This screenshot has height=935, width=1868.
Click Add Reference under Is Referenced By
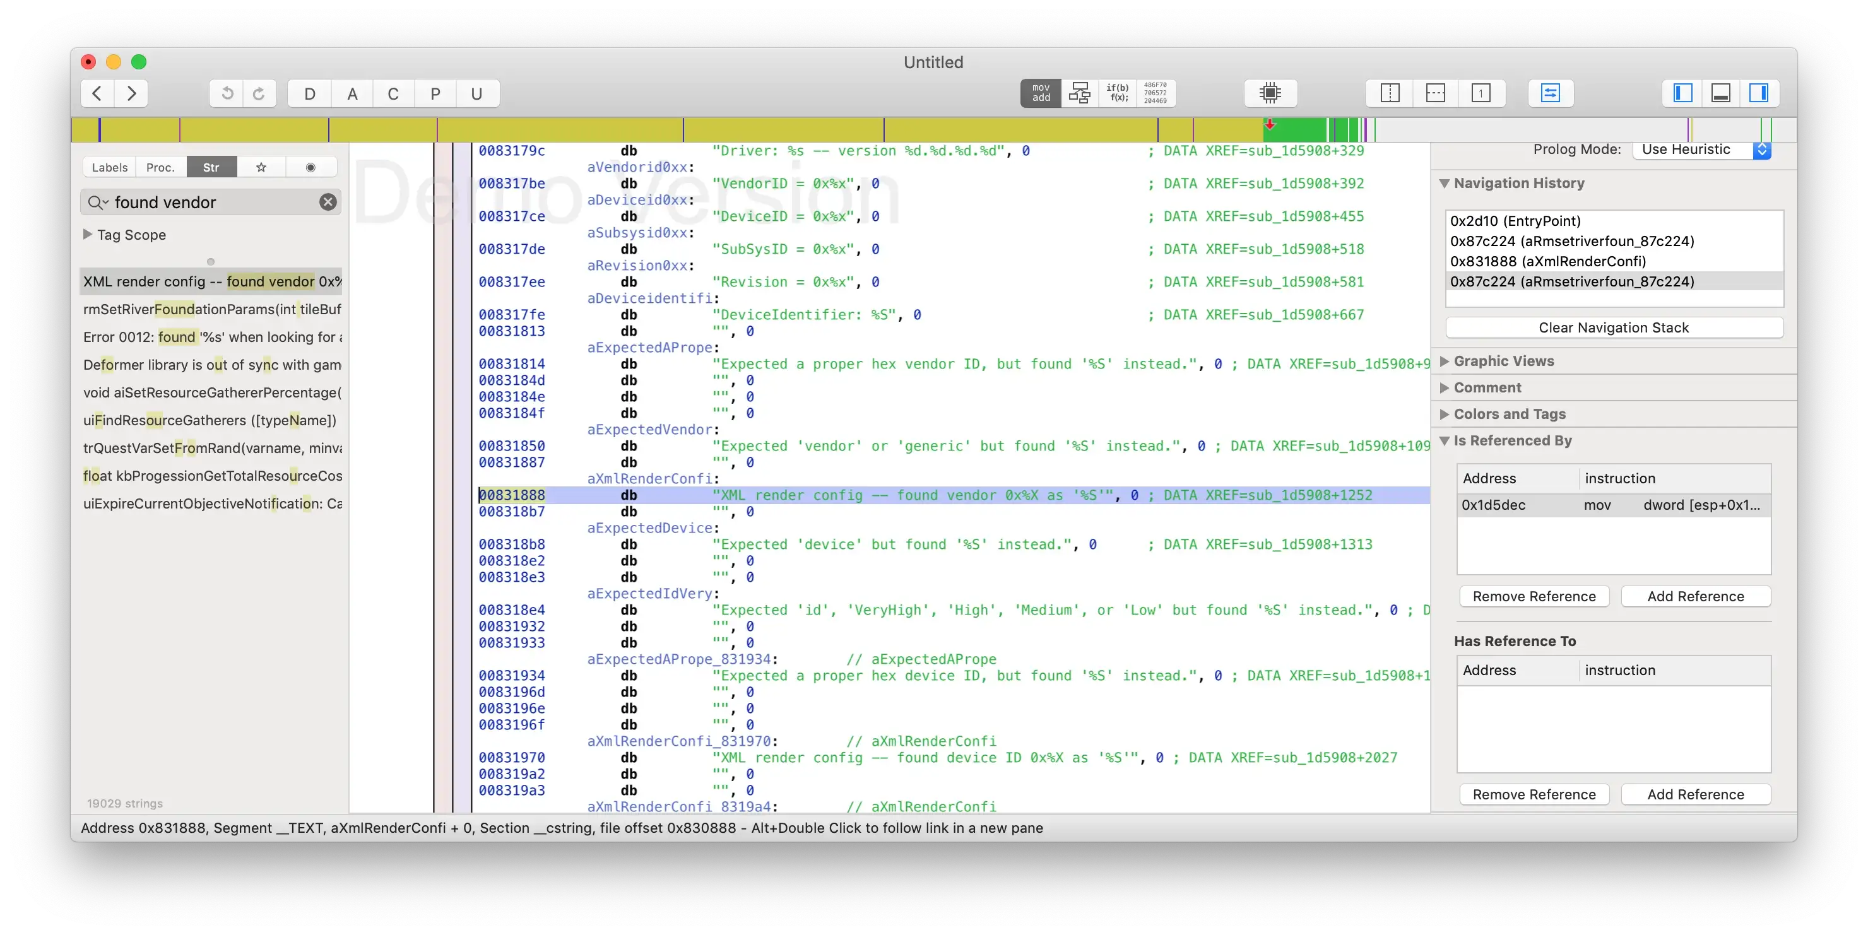point(1696,596)
